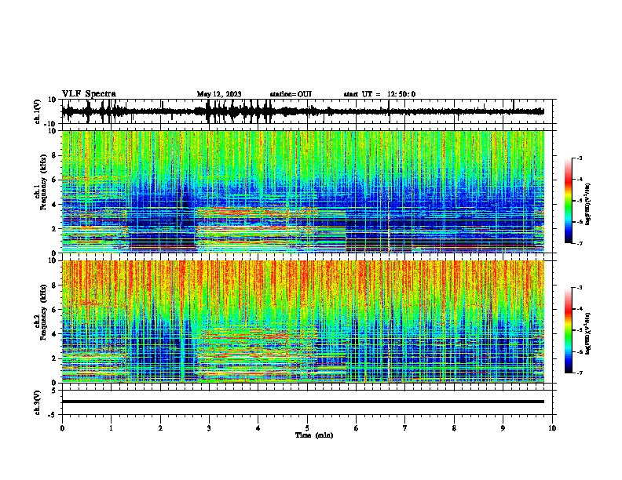622x480 pixels.
Task: Click the time axis tick label '10'
Action: click(x=552, y=428)
